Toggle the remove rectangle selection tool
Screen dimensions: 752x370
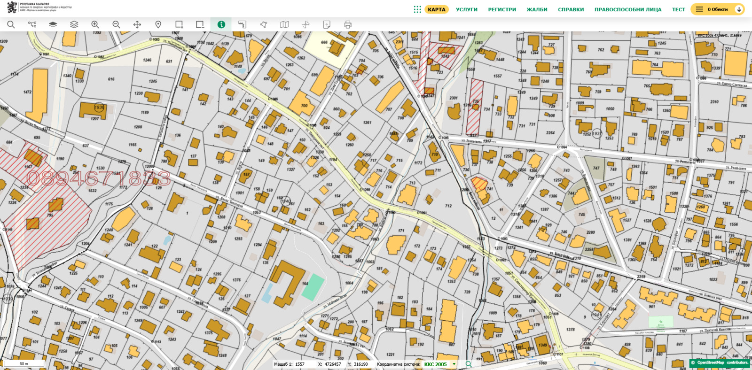[200, 24]
